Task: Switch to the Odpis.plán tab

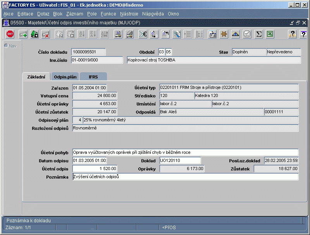Action: coord(65,77)
